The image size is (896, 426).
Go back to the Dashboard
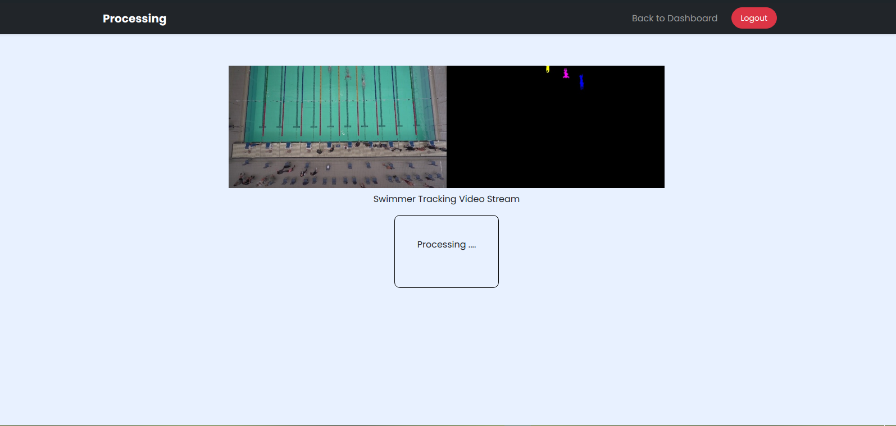click(674, 18)
